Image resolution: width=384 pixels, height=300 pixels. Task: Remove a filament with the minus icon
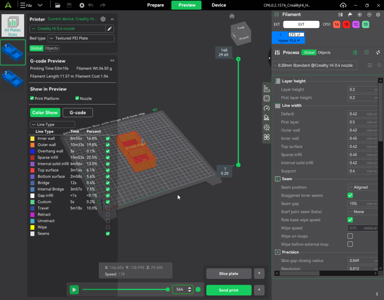(369, 15)
